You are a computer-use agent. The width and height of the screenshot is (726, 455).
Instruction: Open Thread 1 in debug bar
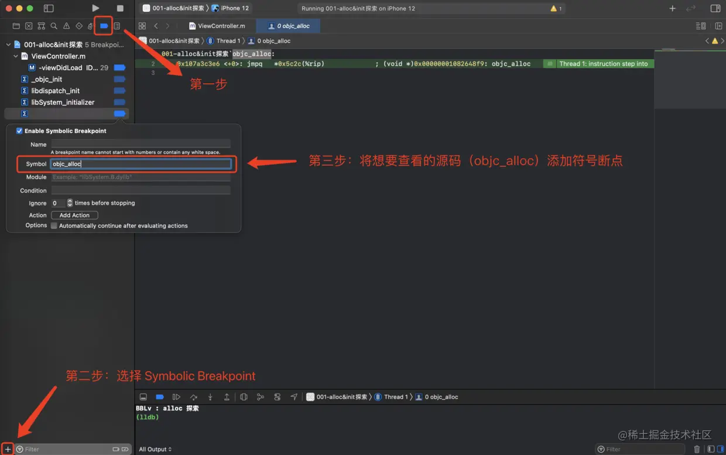click(391, 397)
